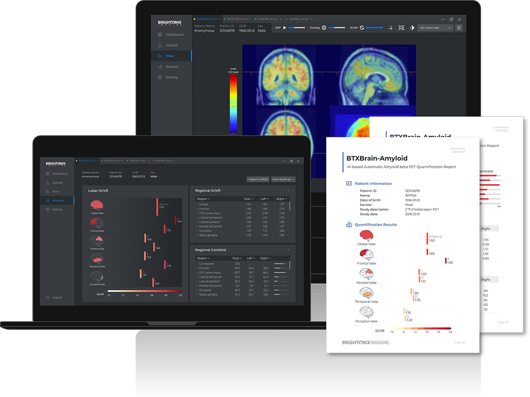530x397 pixels.
Task: Select Medial temporal row in Regional Centiloid table
Action: pyautogui.click(x=242, y=286)
